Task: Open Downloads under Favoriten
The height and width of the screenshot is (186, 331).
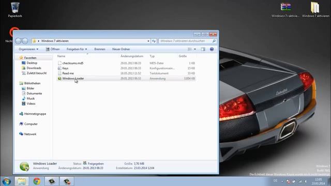Action: pyautogui.click(x=34, y=68)
